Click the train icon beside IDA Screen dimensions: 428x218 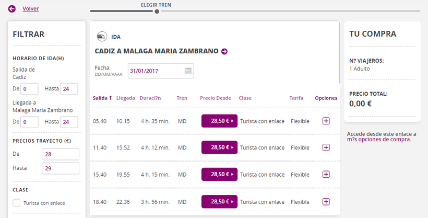point(102,37)
